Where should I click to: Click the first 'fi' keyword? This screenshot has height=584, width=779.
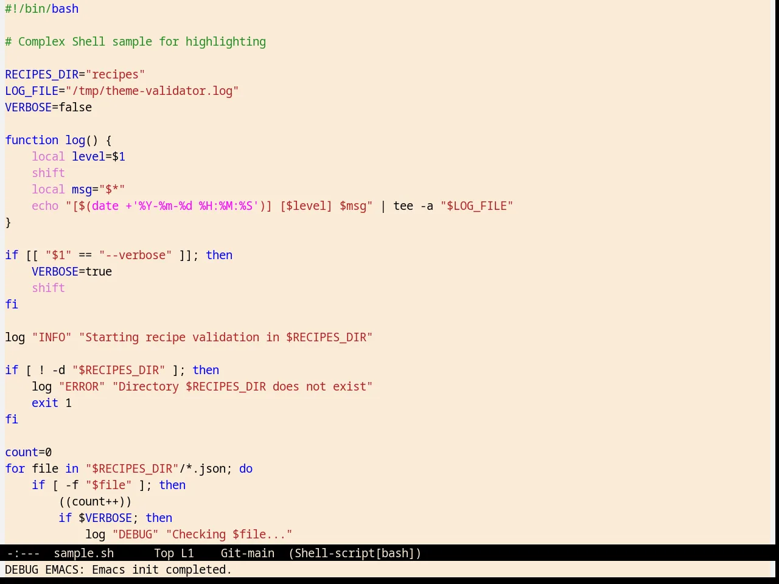[12, 305]
